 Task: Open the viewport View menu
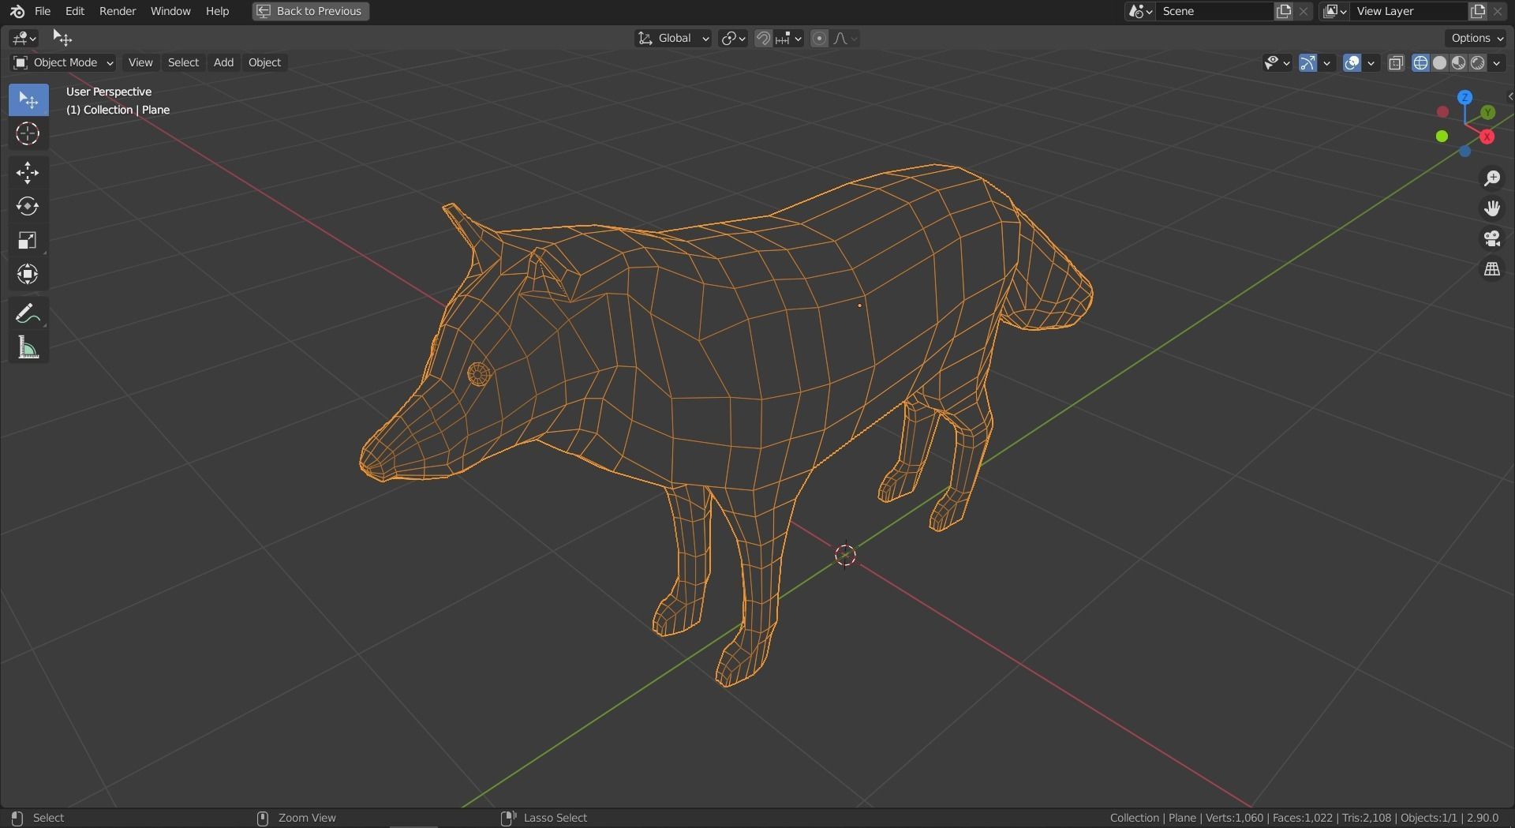[140, 62]
